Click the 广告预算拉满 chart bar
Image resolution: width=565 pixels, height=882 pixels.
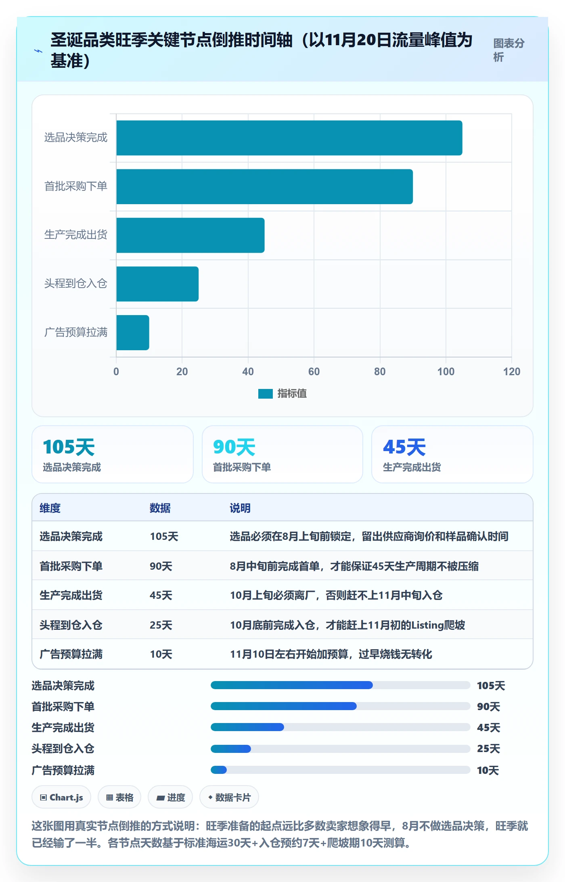pyautogui.click(x=133, y=332)
